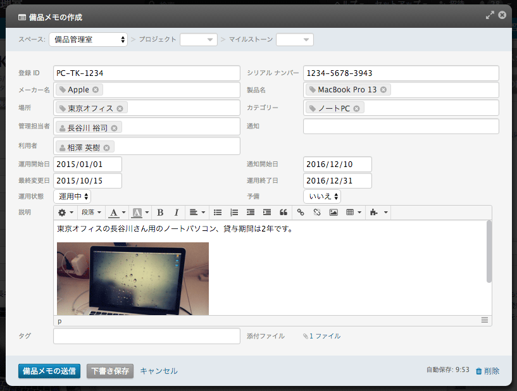Open the text color picker
Image resolution: width=517 pixels, height=391 pixels.
(116, 213)
